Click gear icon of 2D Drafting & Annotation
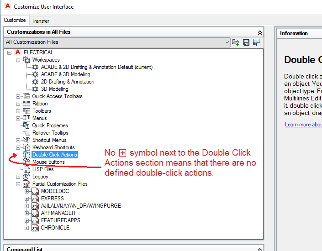The height and width of the screenshot is (251, 322). point(35,82)
